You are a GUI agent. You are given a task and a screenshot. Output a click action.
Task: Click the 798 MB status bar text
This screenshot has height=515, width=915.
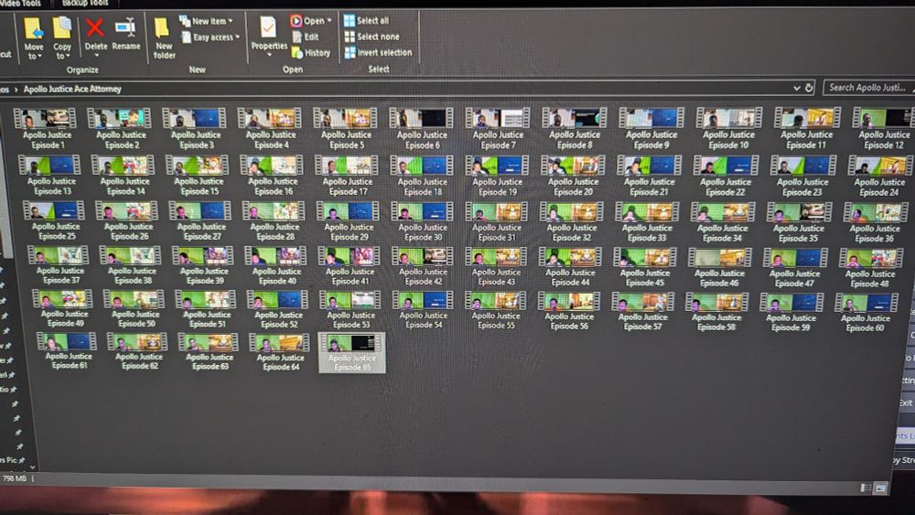[x=15, y=478]
